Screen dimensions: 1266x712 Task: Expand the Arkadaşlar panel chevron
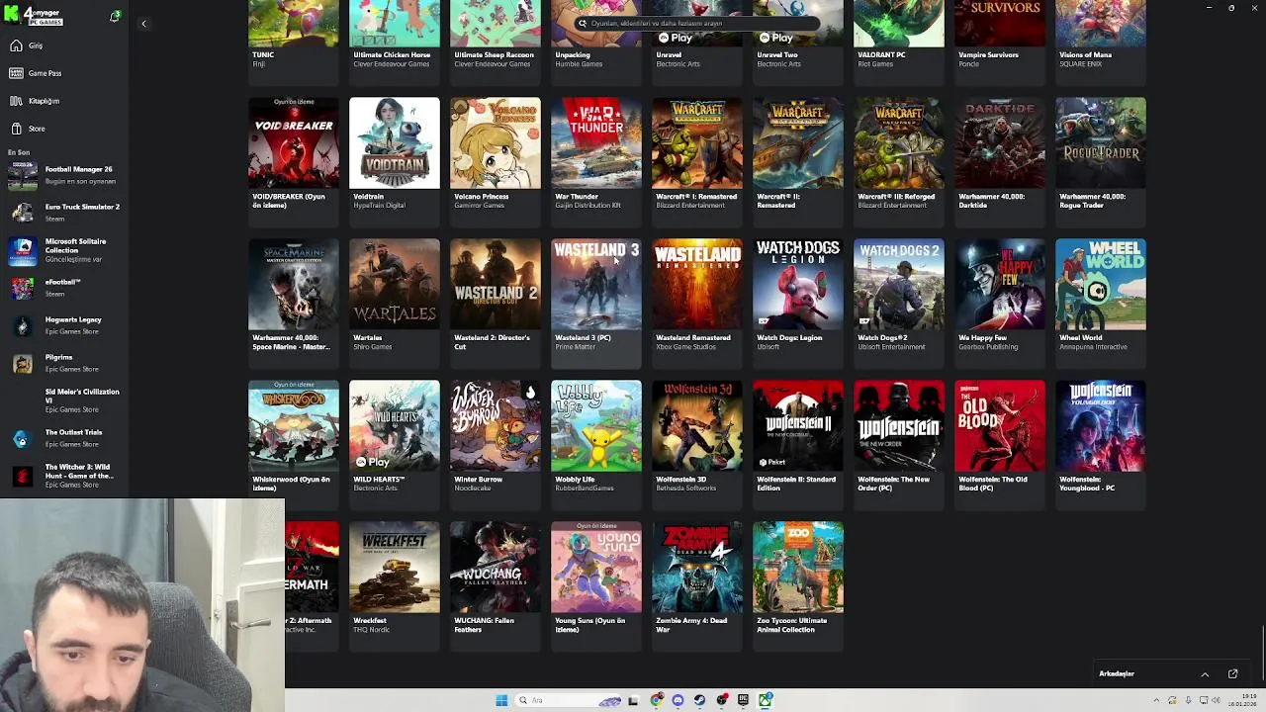click(x=1205, y=674)
